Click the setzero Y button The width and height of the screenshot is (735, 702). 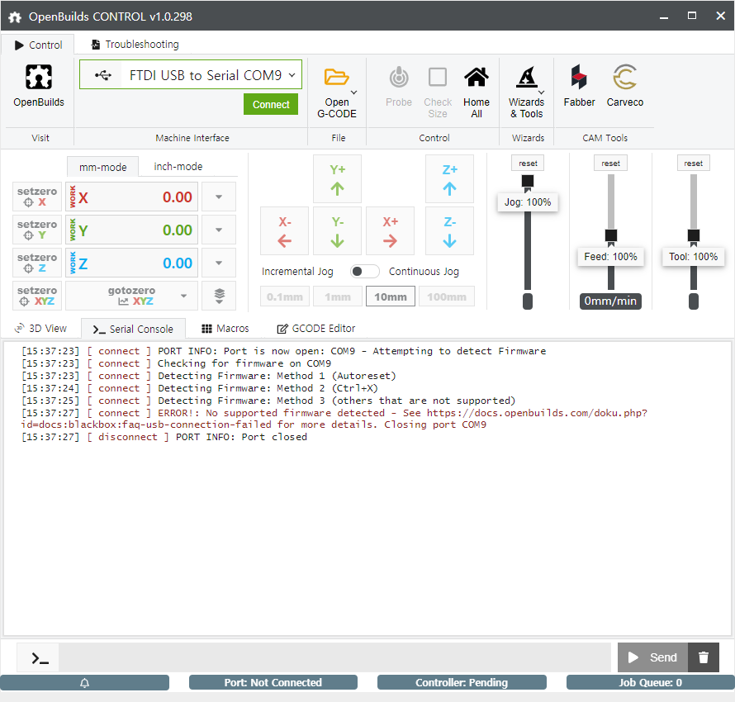37,230
